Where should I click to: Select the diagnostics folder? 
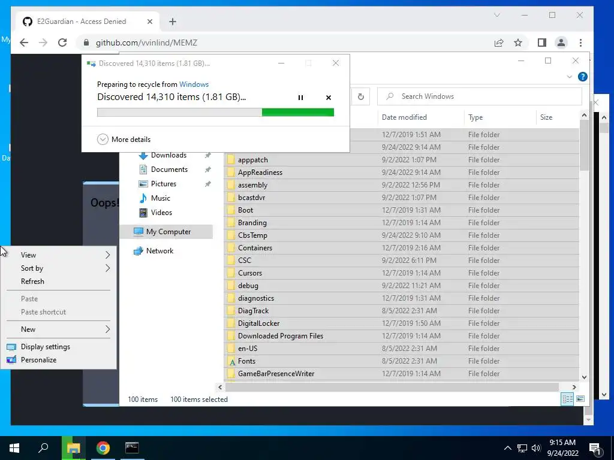pos(255,298)
